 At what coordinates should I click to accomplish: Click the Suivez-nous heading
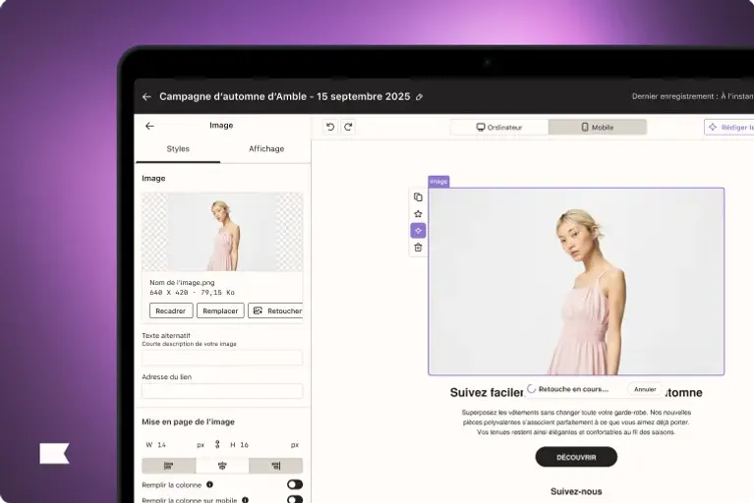[x=576, y=491]
